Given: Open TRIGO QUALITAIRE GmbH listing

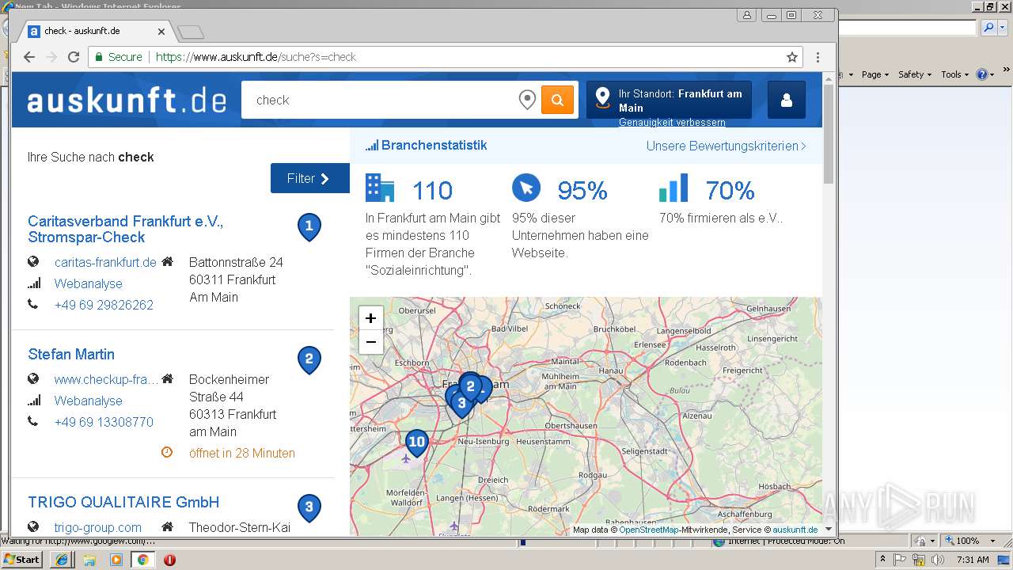Looking at the screenshot, I should pyautogui.click(x=123, y=502).
